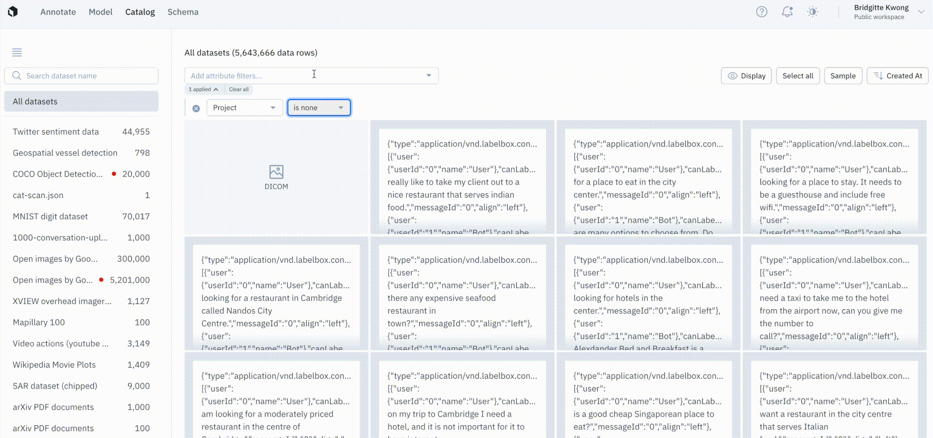Collapse the sidebar hamburger menu icon
The height and width of the screenshot is (438, 933).
tap(17, 52)
